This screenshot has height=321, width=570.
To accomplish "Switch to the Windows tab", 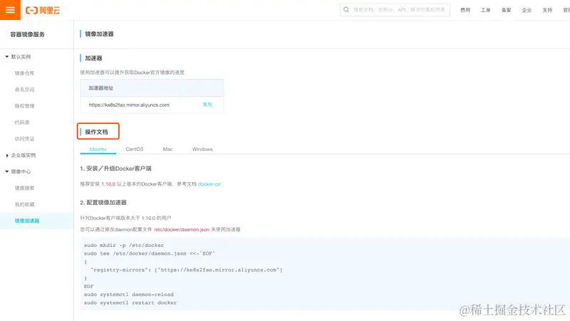I will click(x=202, y=149).
